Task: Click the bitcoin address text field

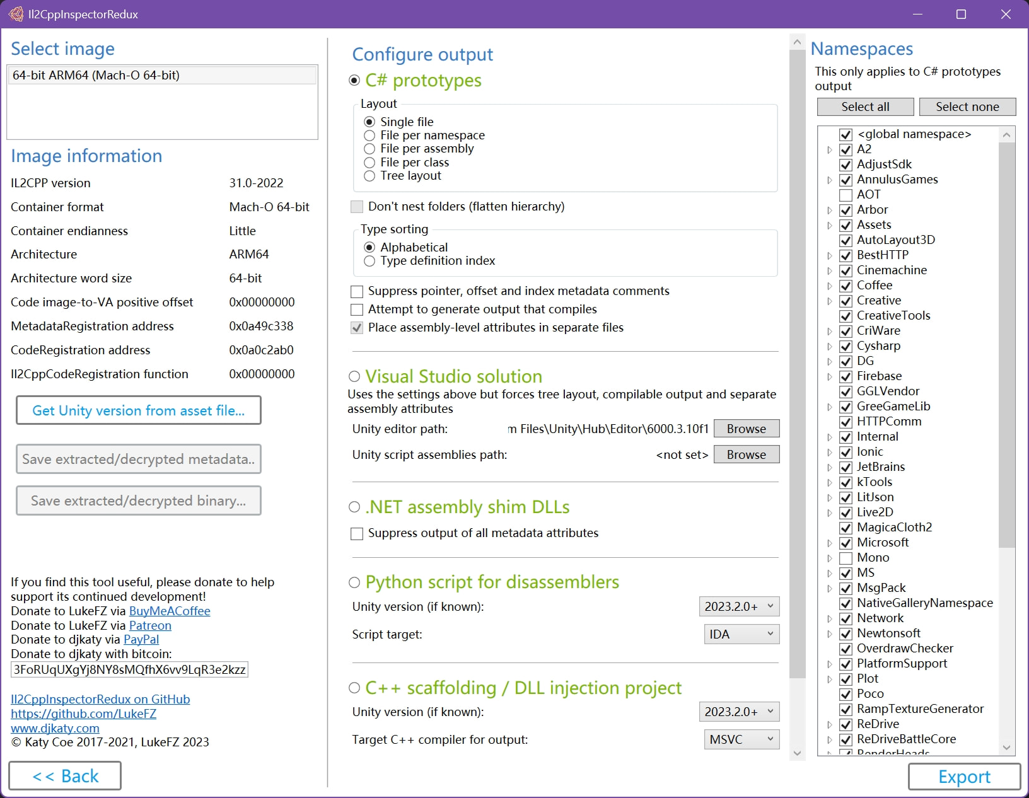Action: coord(129,669)
